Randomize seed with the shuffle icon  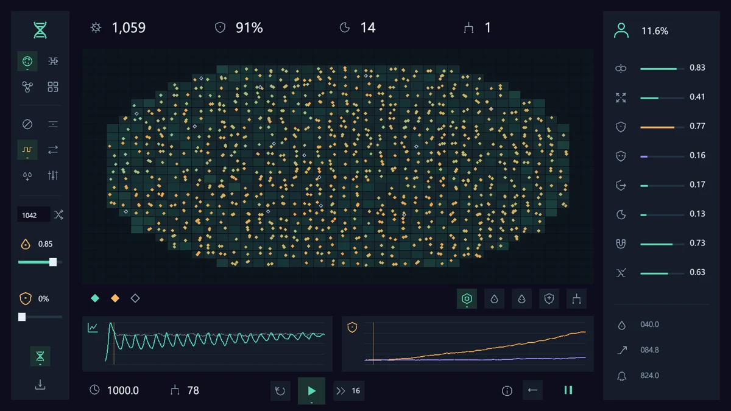58,214
